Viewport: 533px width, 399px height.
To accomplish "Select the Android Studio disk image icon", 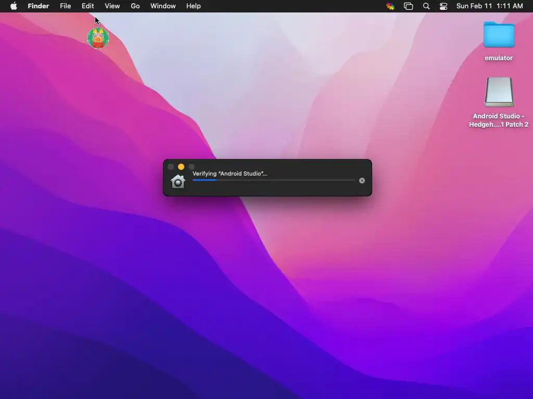I will pos(499,92).
